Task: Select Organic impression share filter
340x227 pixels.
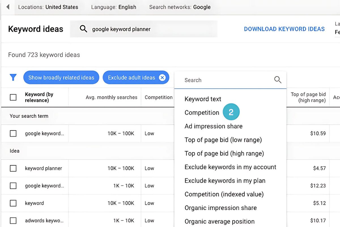Action: (x=220, y=208)
